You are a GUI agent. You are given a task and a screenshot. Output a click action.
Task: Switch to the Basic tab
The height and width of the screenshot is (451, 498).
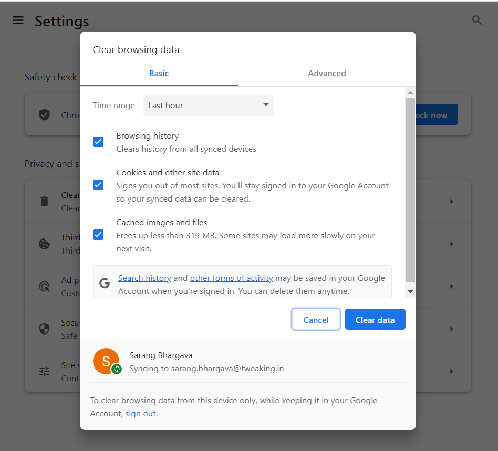tap(159, 74)
